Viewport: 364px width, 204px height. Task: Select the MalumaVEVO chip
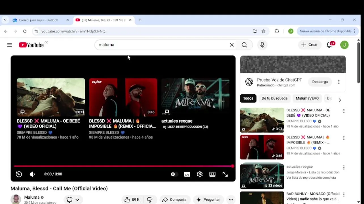(x=307, y=98)
